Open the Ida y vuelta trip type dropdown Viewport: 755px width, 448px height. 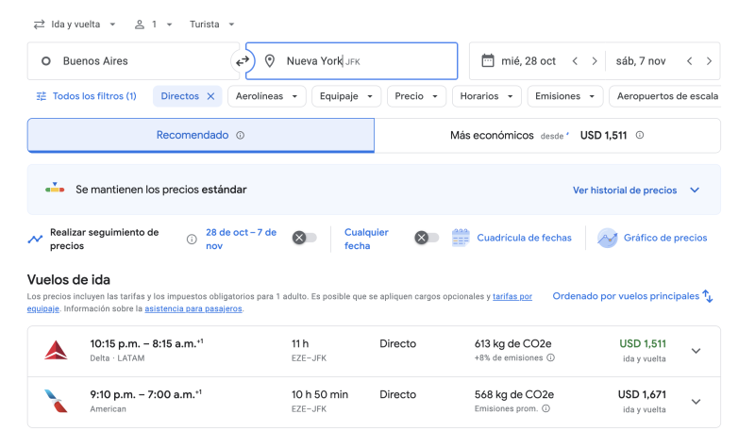(x=75, y=24)
